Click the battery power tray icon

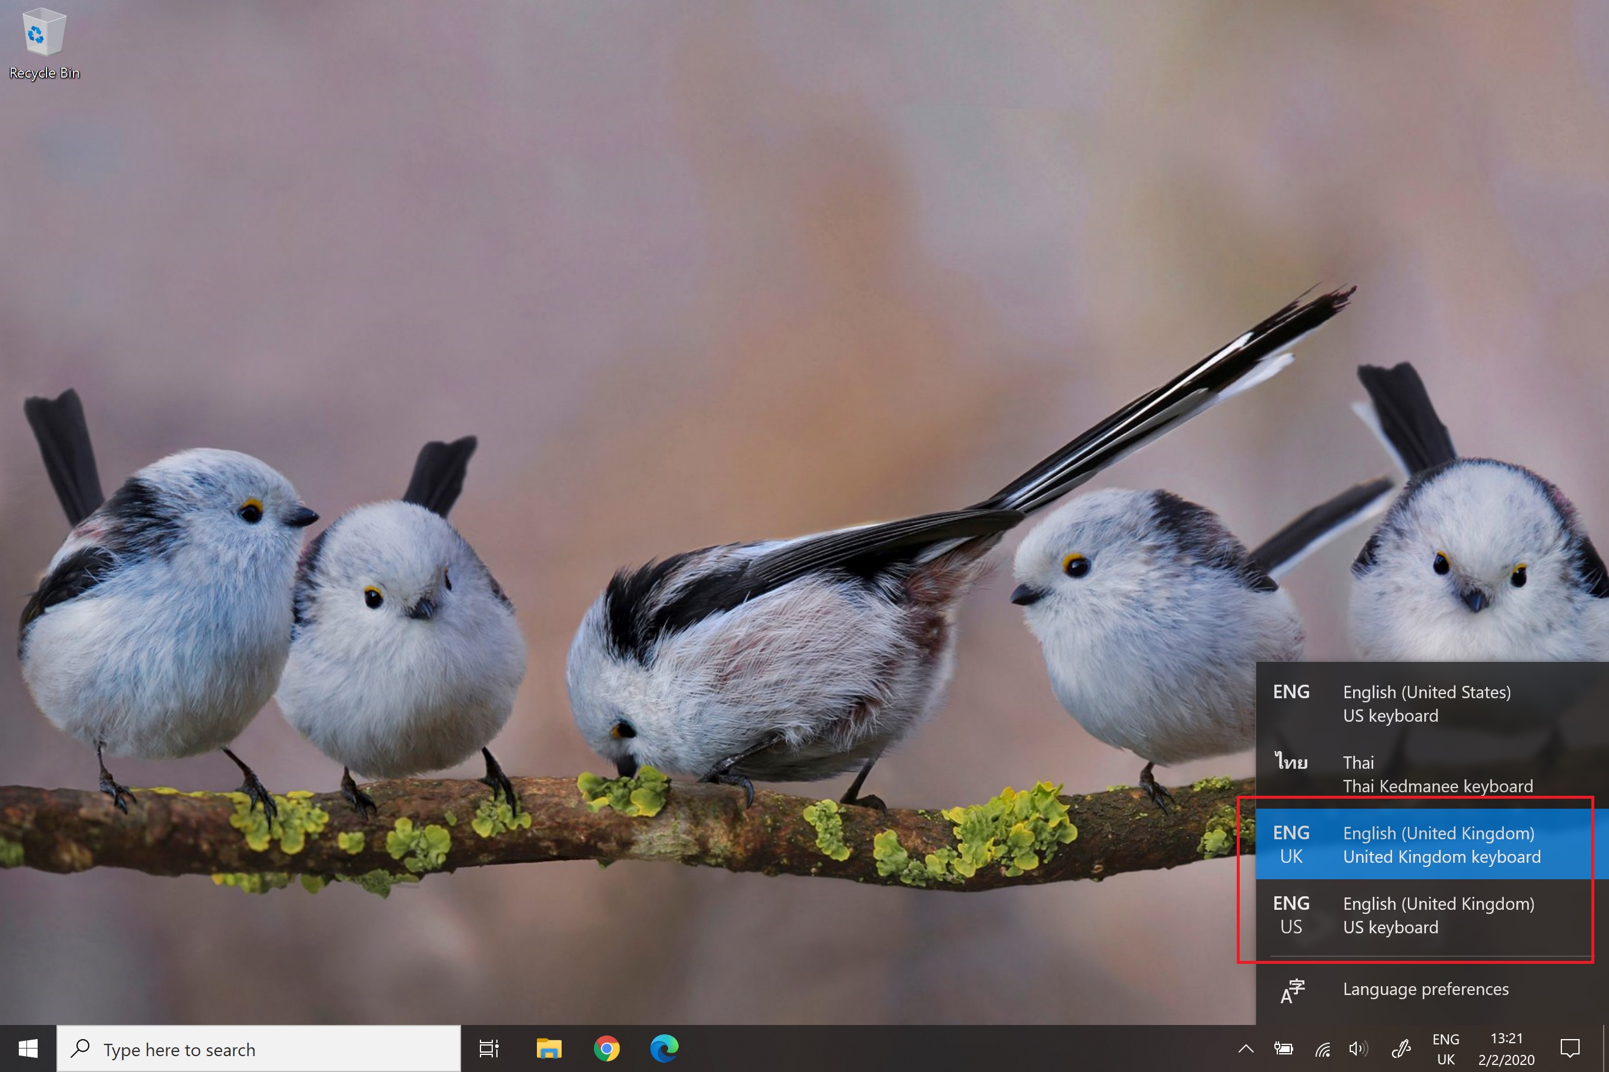tap(1283, 1048)
